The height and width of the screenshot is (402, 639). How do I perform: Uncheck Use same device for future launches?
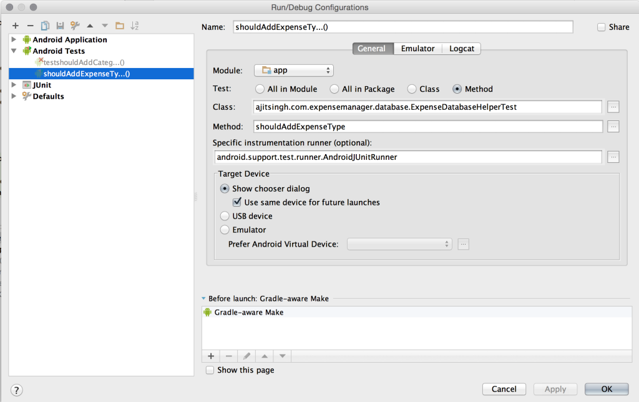(237, 202)
